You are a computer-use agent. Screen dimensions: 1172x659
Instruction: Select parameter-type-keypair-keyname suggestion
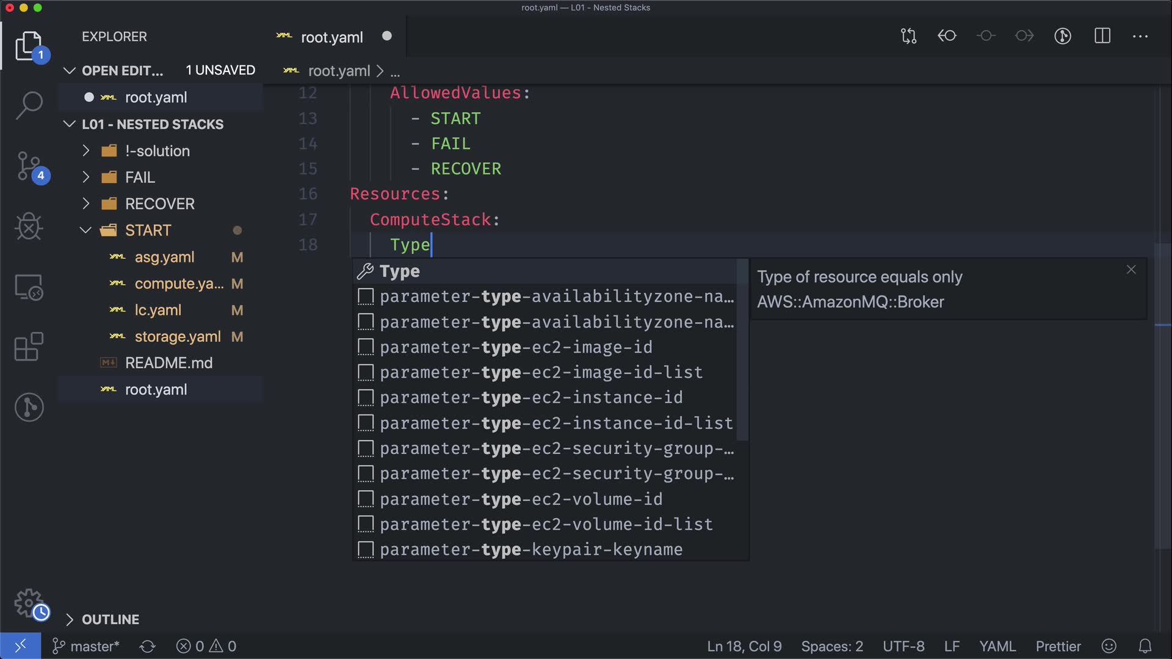click(x=530, y=550)
